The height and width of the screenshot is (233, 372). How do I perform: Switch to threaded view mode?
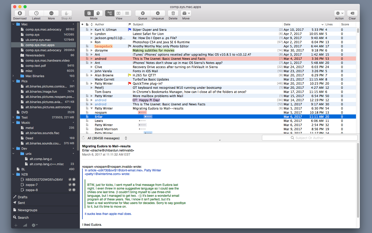[110, 13]
